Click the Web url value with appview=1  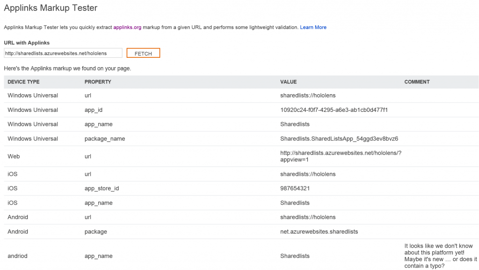pos(341,156)
